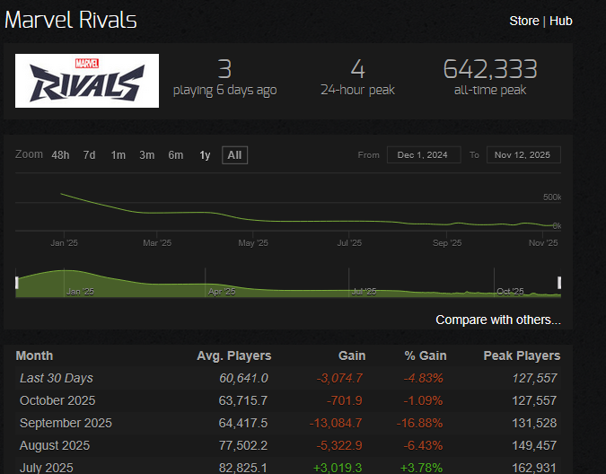
Task: Click the October 2025 row label
Action: click(57, 400)
